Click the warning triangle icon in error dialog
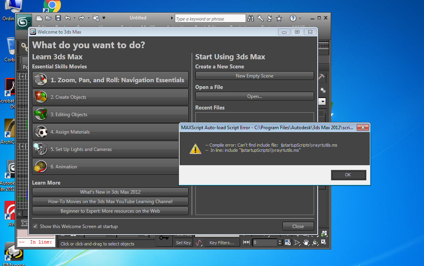 click(x=195, y=149)
